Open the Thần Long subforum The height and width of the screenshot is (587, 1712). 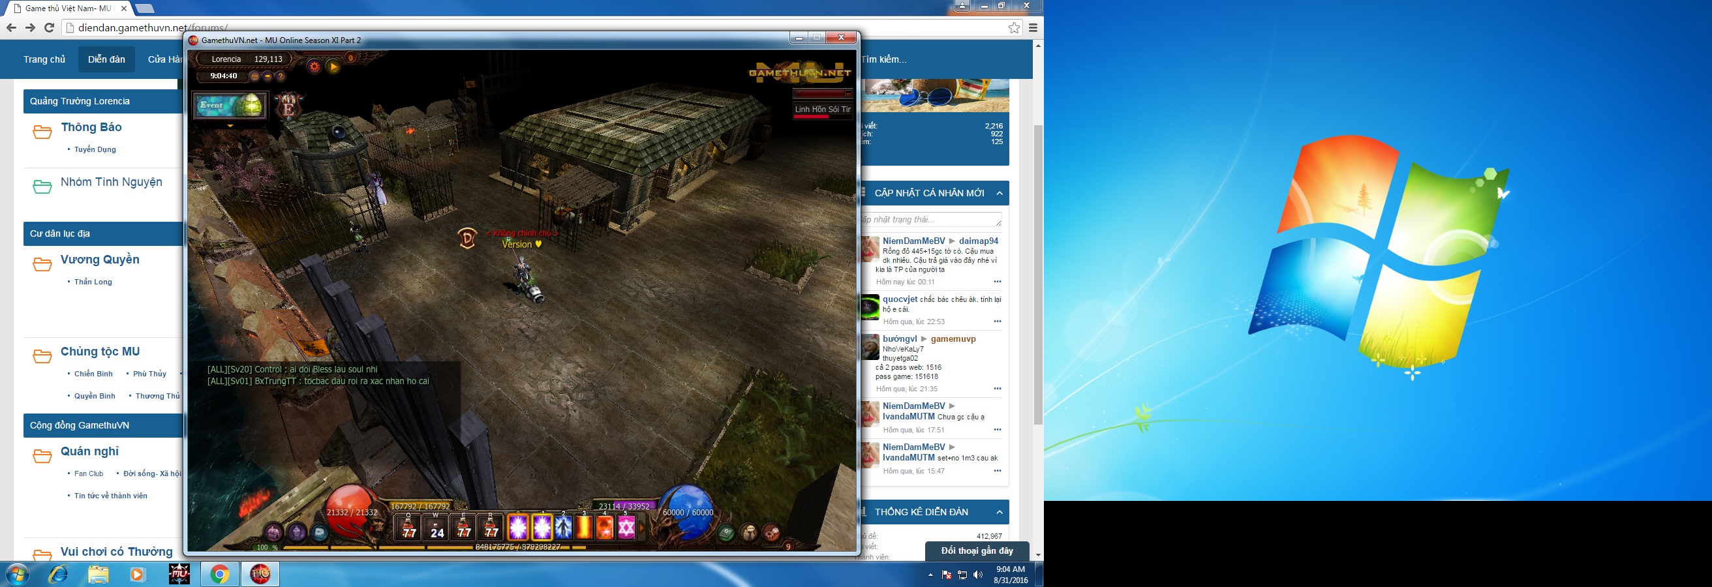(x=93, y=282)
